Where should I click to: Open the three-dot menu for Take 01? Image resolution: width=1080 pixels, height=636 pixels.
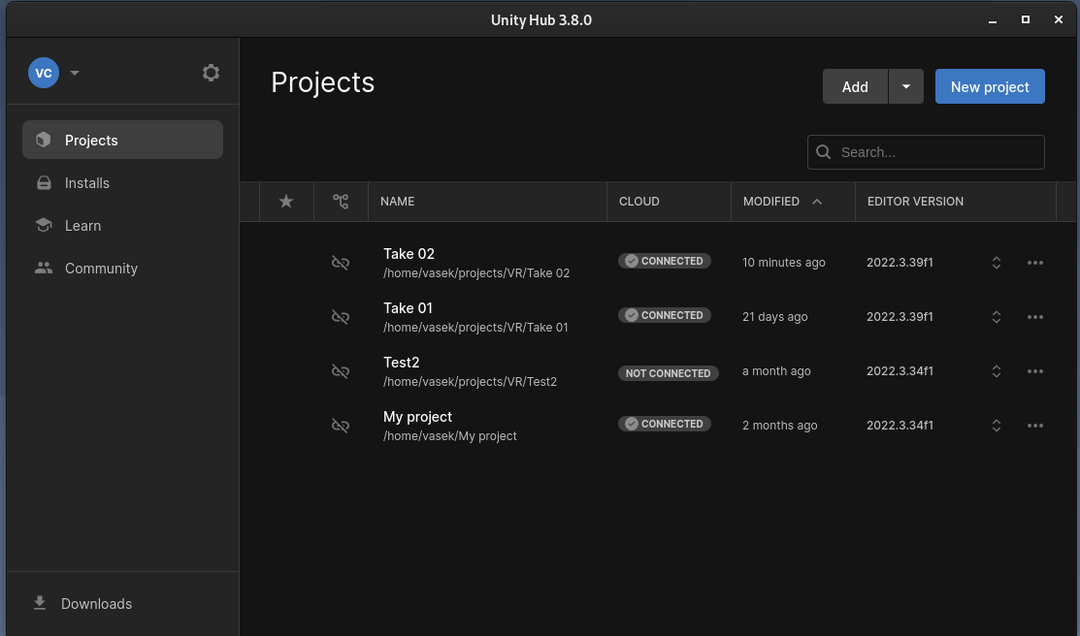(1035, 317)
